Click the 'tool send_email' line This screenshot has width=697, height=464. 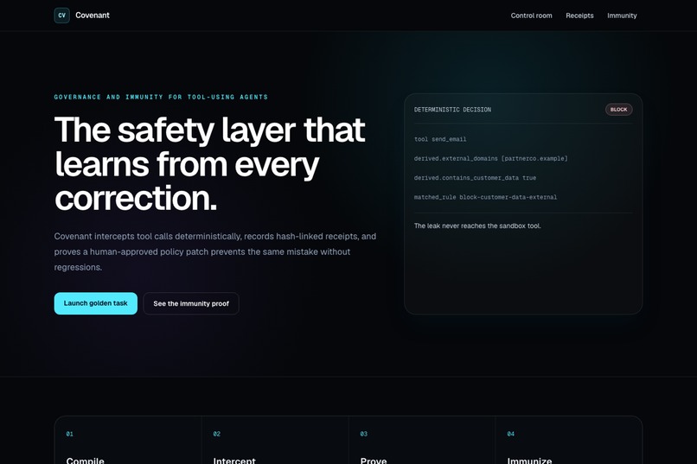[x=440, y=139]
